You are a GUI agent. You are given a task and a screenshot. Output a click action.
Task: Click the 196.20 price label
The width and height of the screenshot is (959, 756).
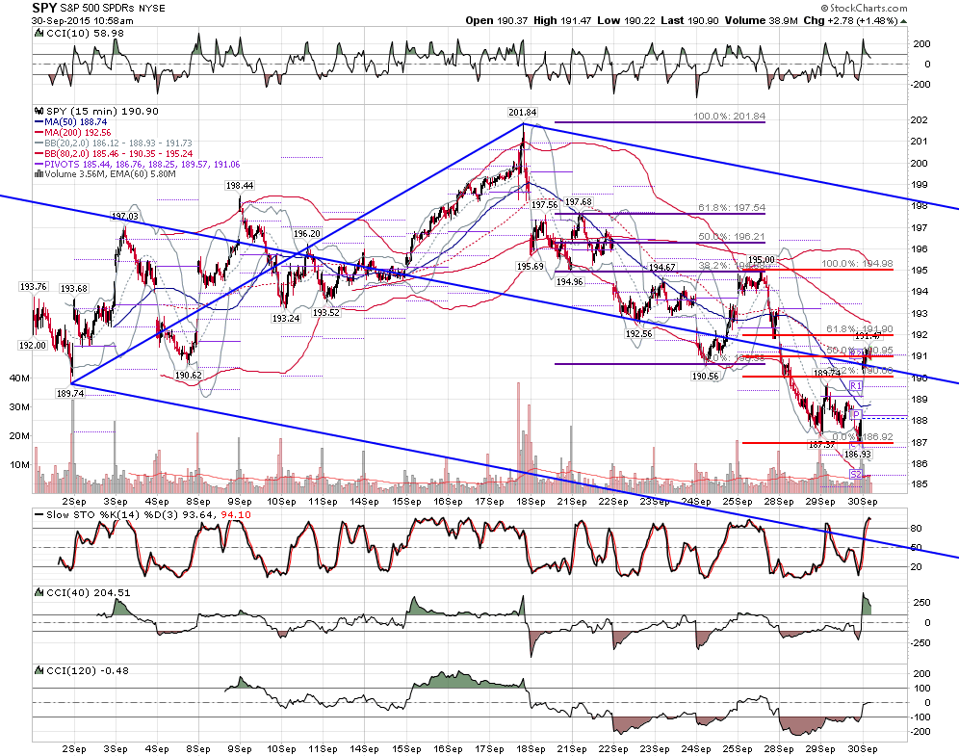point(306,234)
